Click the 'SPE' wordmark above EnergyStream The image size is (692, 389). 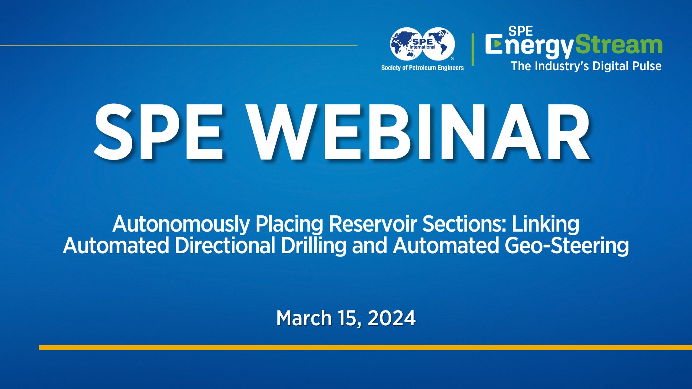tap(521, 31)
